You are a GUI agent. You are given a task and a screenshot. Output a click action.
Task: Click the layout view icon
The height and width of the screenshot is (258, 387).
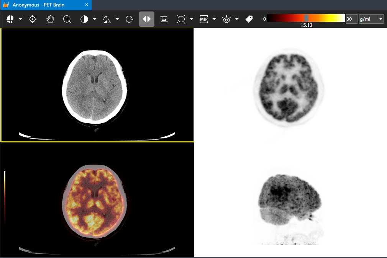(x=10, y=19)
